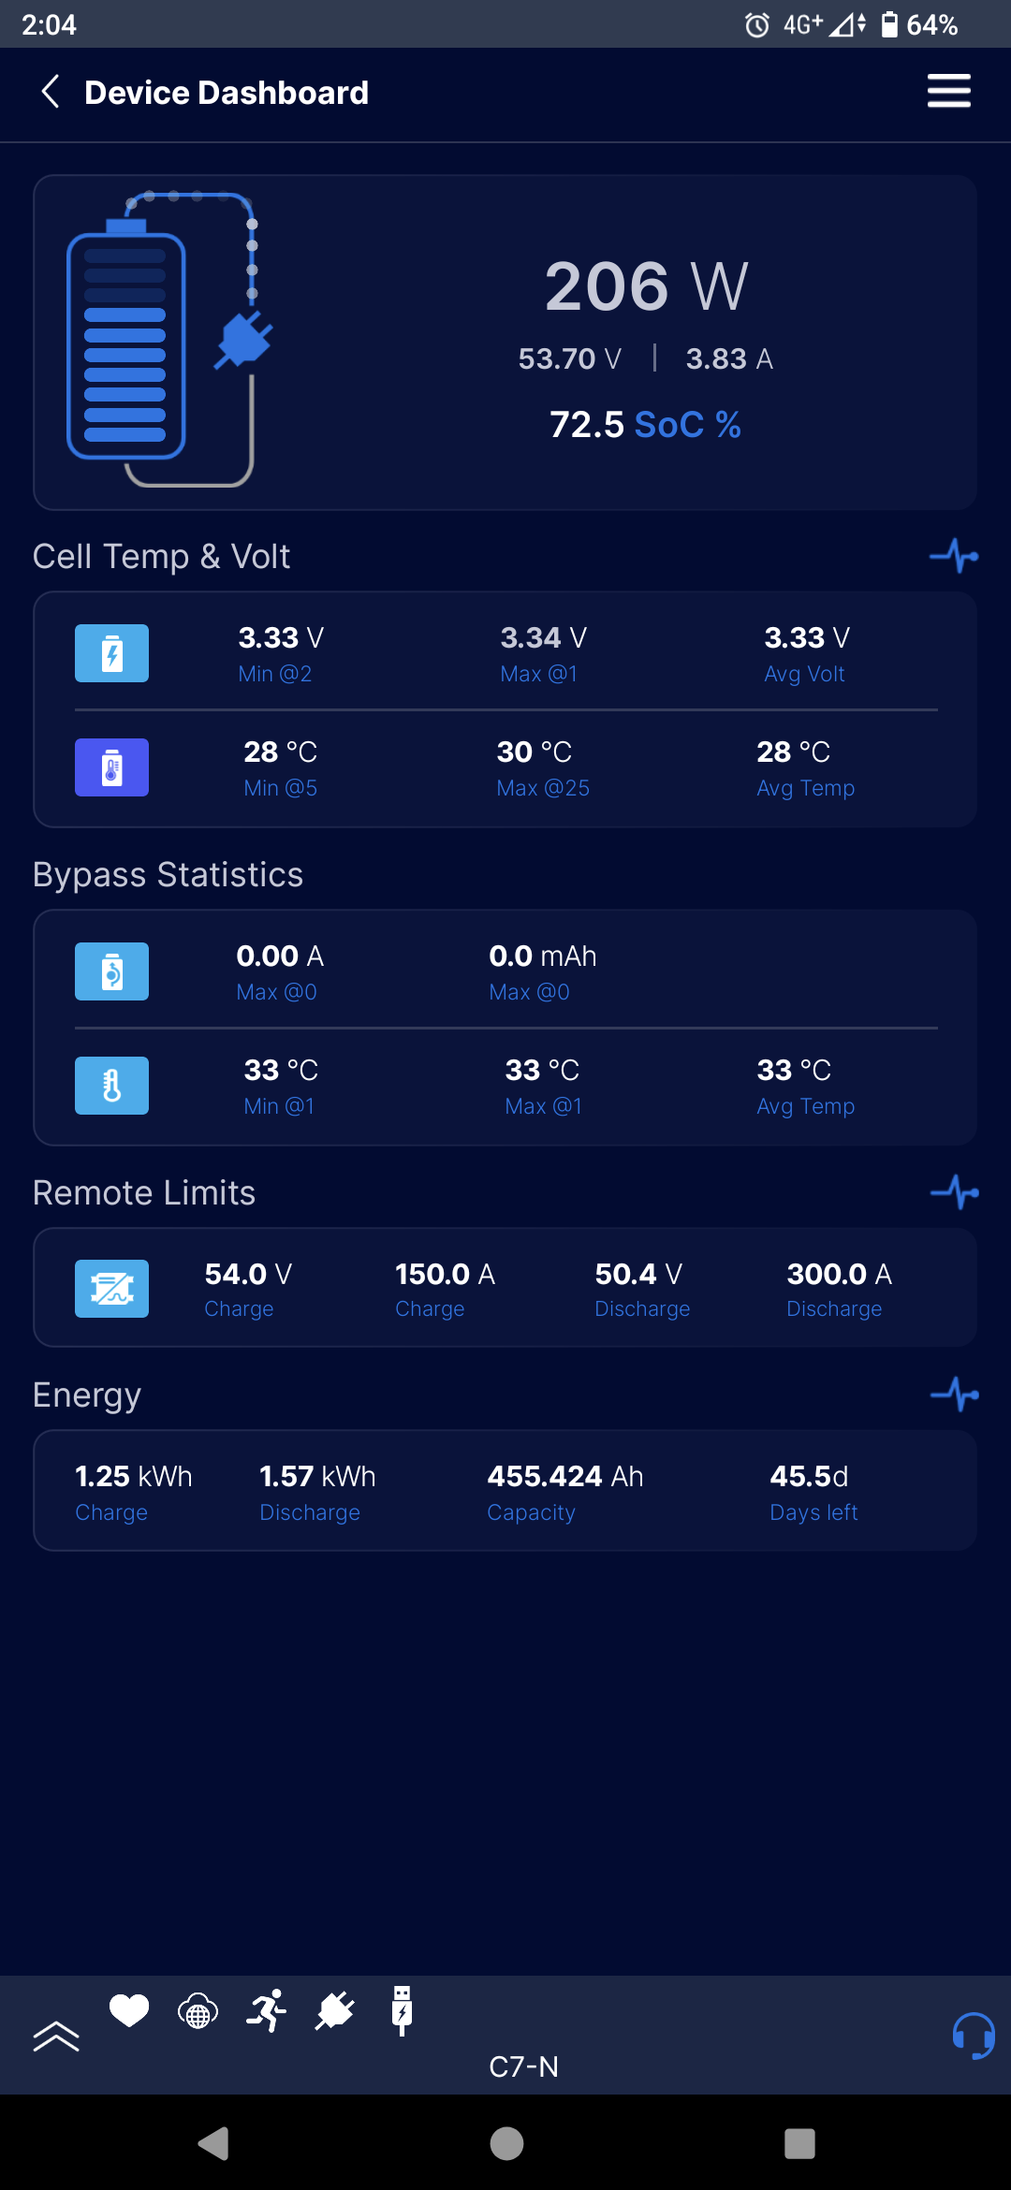Expand the bottom panel chevron
Viewport: 1011px width, 2190px height.
(x=56, y=2036)
